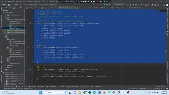Screen dimensions: 169x95
Task: Open Profiler tool window
Action: click(x=98, y=87)
